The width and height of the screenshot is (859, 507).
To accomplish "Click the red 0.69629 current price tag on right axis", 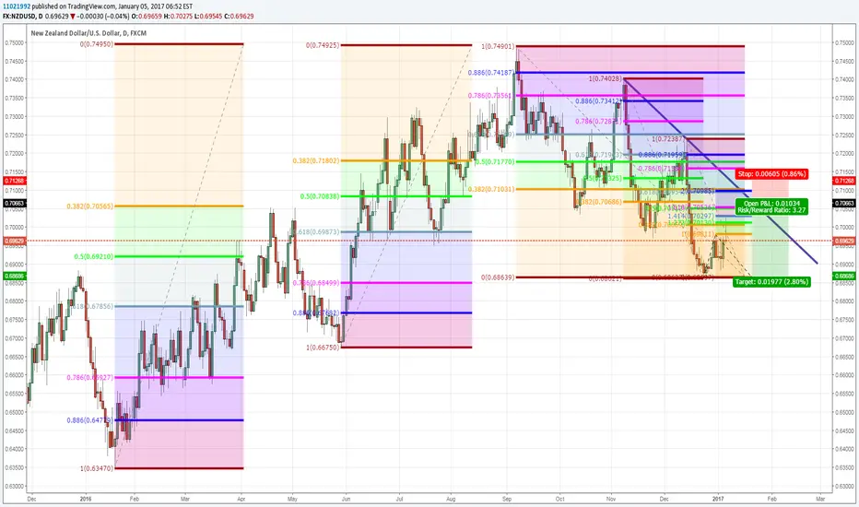I will 844,242.
